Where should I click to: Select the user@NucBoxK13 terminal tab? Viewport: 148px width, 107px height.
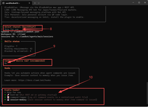[x=17, y=3]
